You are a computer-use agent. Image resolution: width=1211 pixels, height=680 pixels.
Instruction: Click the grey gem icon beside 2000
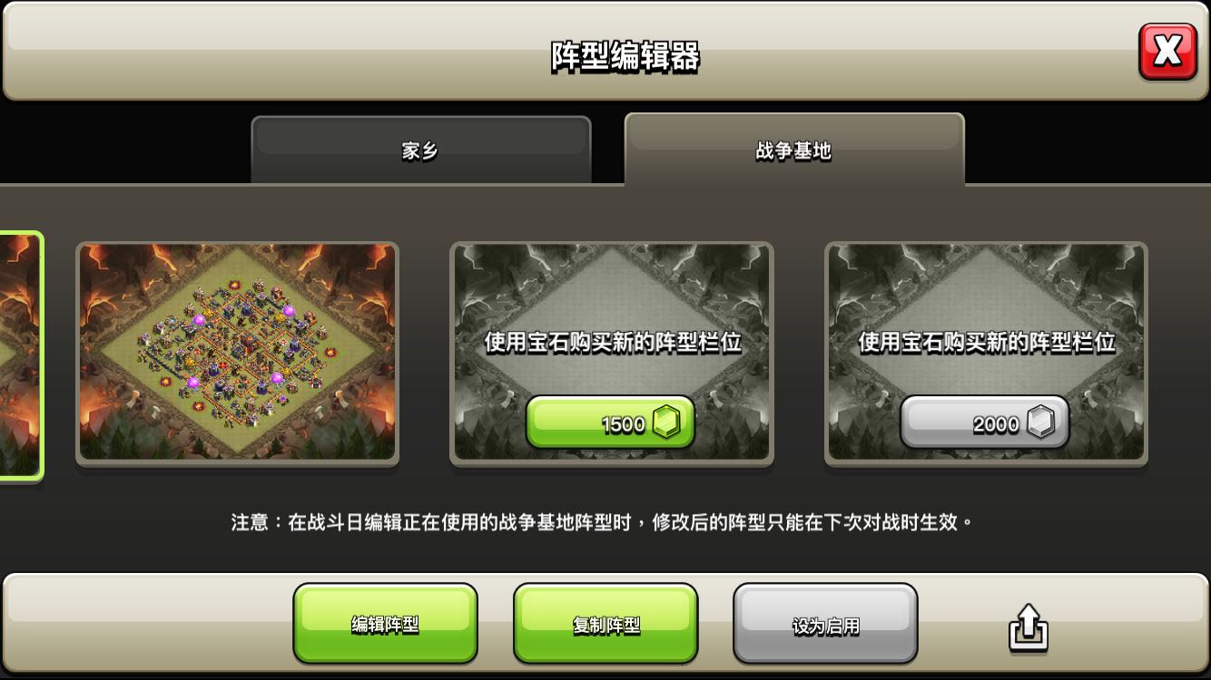pos(1041,423)
